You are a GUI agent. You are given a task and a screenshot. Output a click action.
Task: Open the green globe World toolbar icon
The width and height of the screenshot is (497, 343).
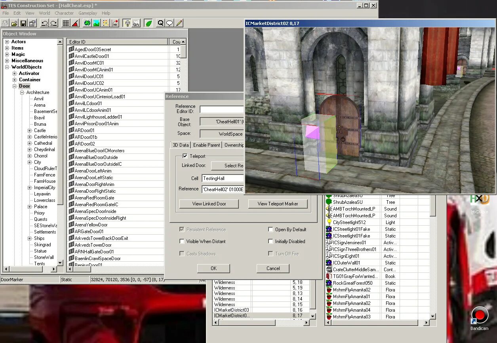pos(87,23)
